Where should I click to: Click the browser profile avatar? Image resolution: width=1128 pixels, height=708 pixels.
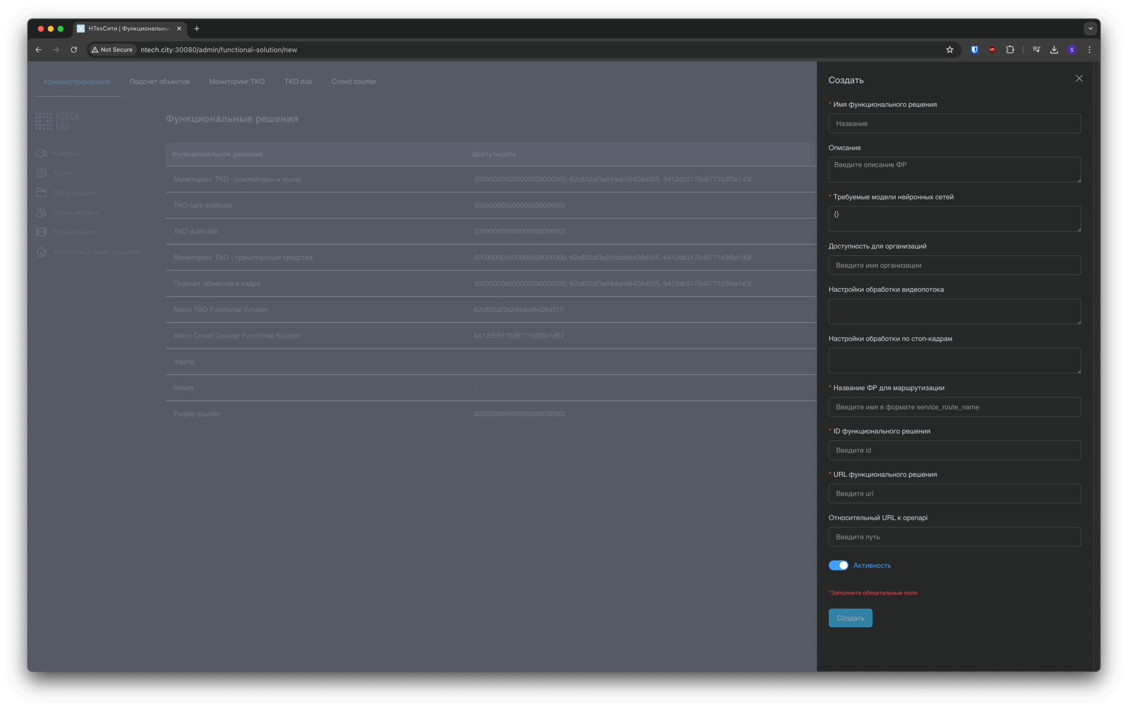tap(1071, 50)
